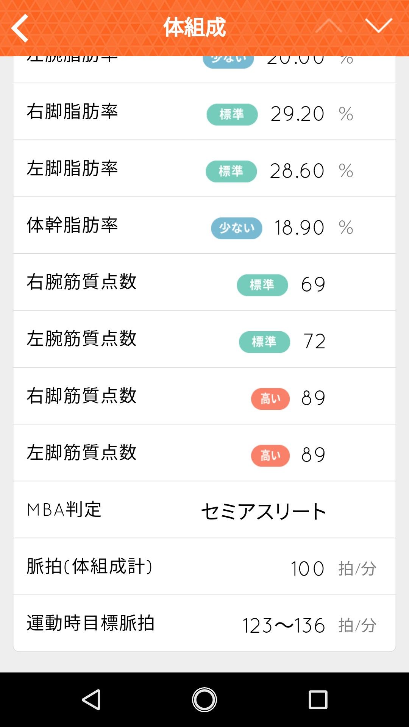Tap 標準 badge for 左腕筋質点数
This screenshot has height=727, width=409.
pyautogui.click(x=264, y=342)
